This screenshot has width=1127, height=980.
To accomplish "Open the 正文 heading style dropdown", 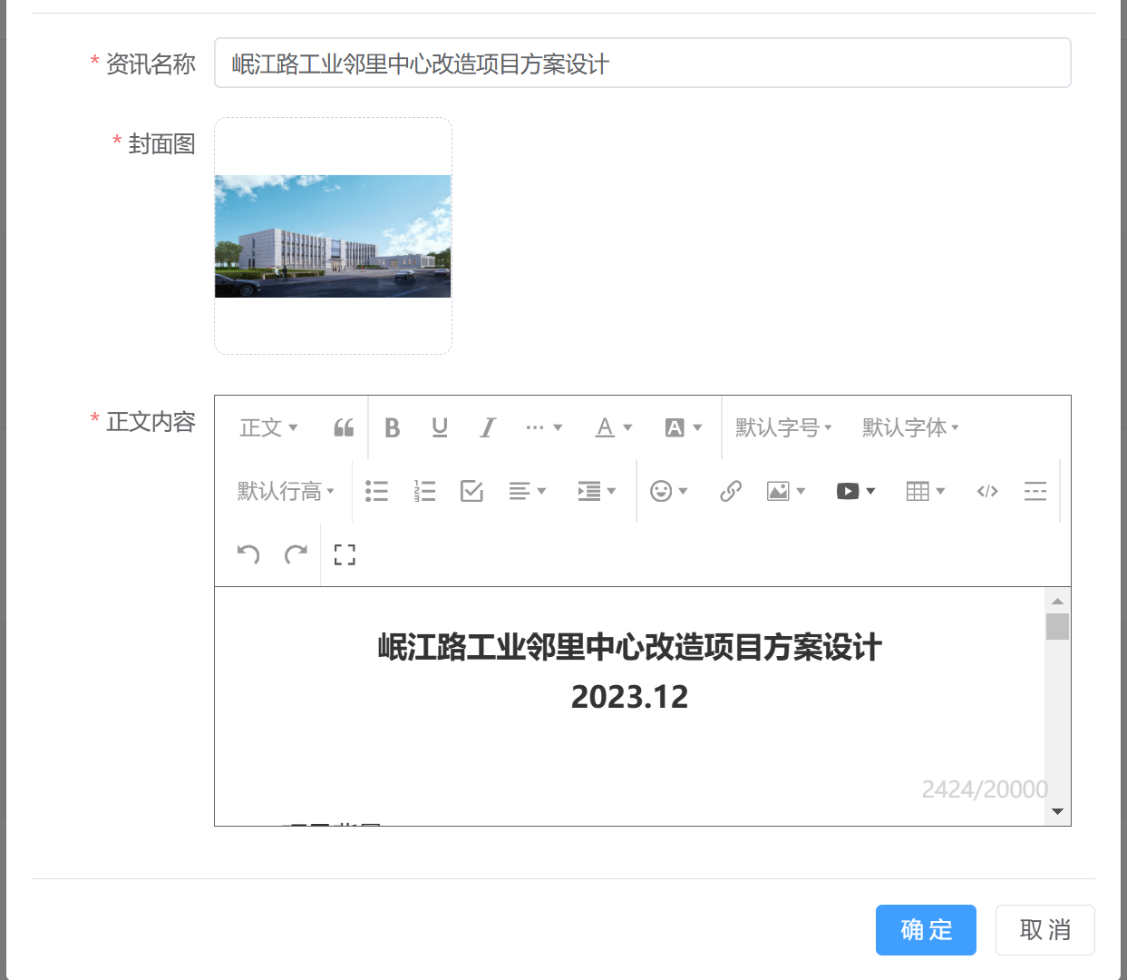I will coord(268,427).
